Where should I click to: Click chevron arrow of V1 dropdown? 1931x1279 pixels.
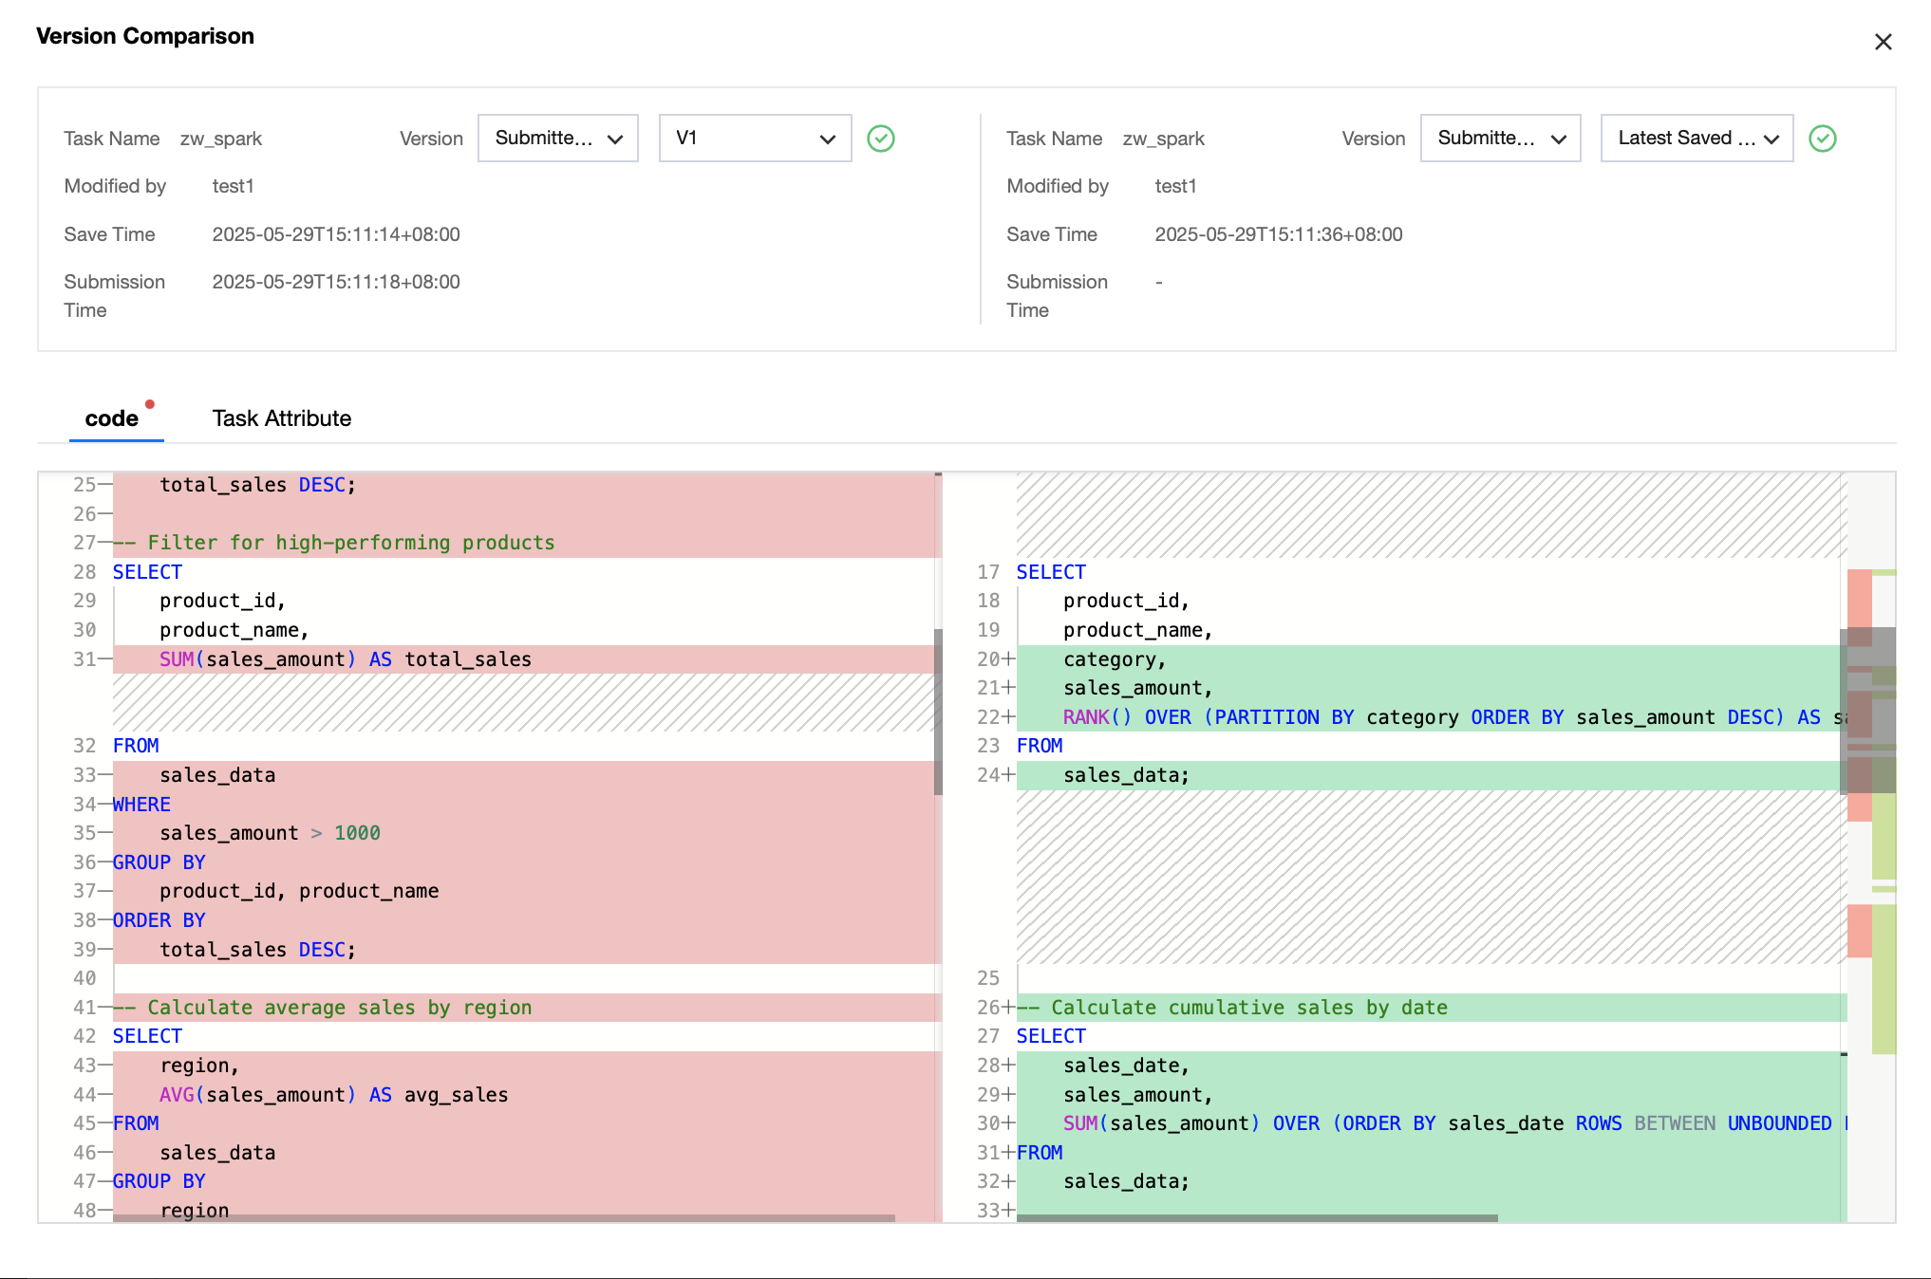pos(827,139)
